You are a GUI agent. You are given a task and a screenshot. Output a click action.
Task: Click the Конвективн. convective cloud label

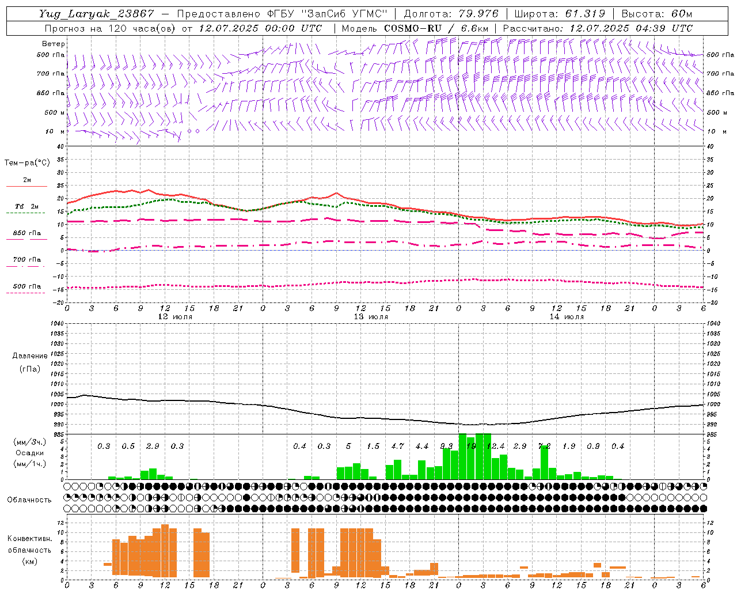29,539
